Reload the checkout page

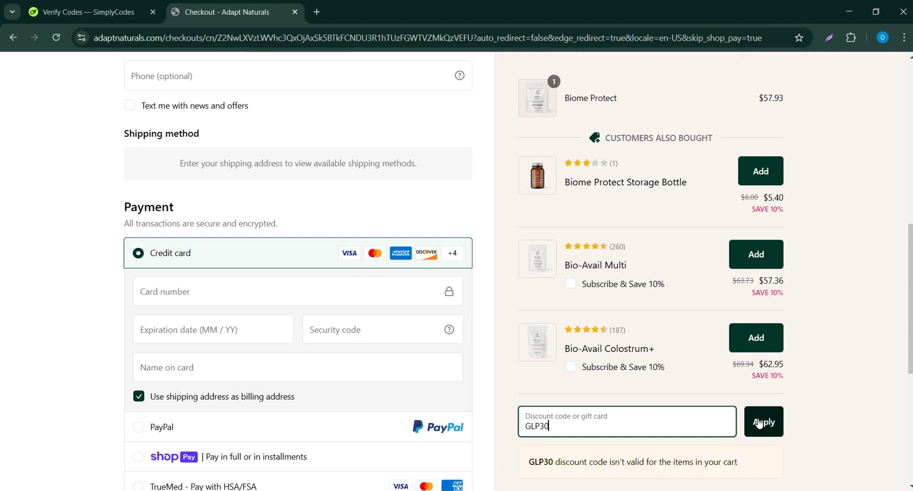(x=56, y=38)
